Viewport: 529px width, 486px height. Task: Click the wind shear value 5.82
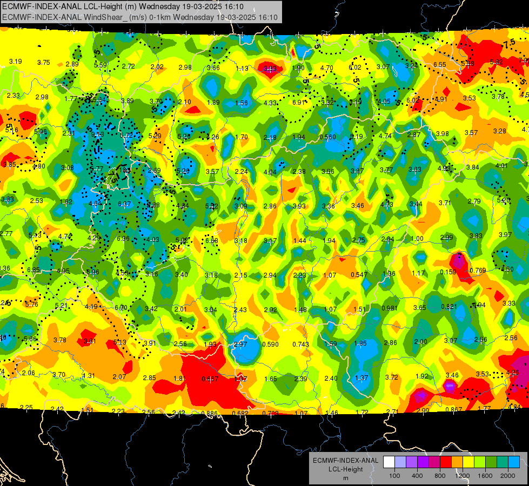click(x=496, y=62)
